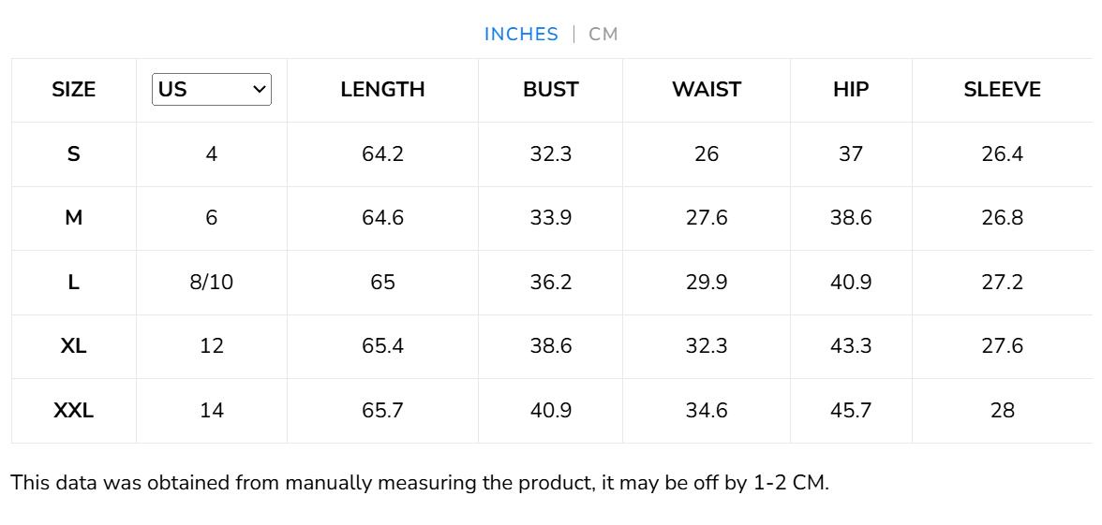Click the 45.7 hip value for XXL

(x=851, y=411)
